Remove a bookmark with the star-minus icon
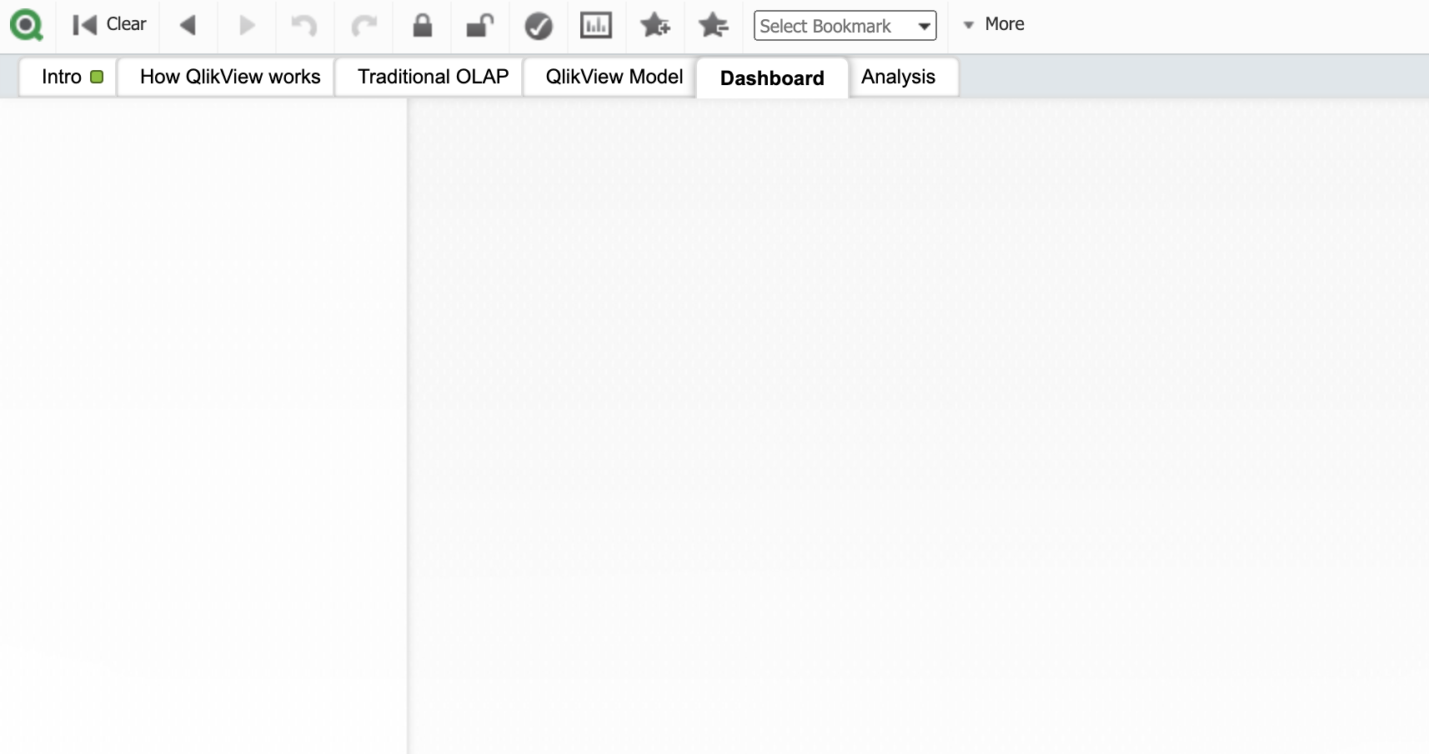Viewport: 1429px width, 754px height. pos(714,25)
